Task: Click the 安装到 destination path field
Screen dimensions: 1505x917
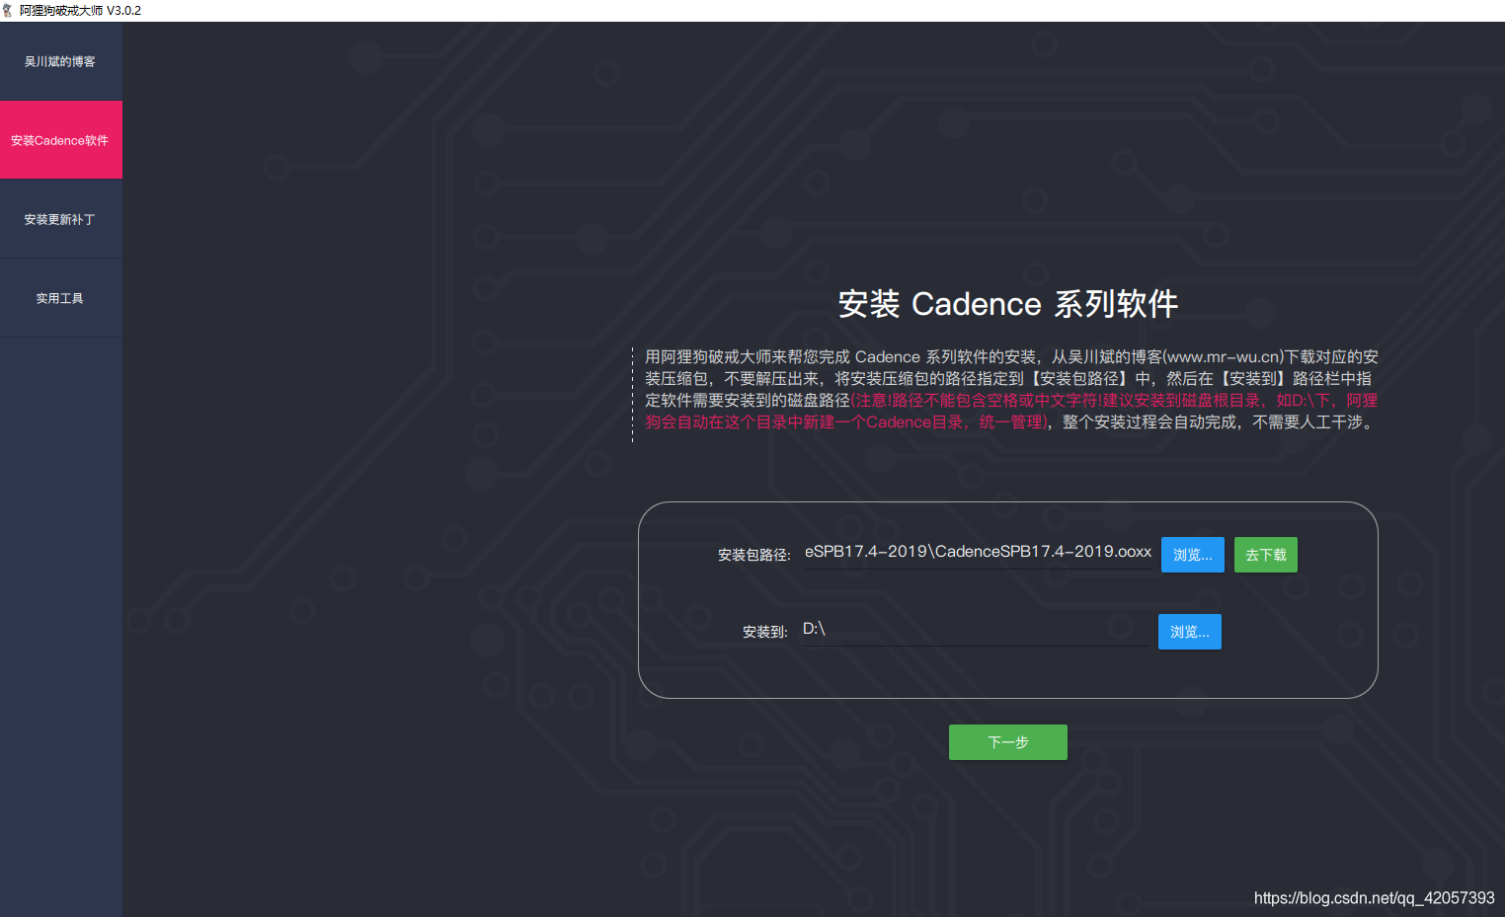Action: click(x=975, y=630)
